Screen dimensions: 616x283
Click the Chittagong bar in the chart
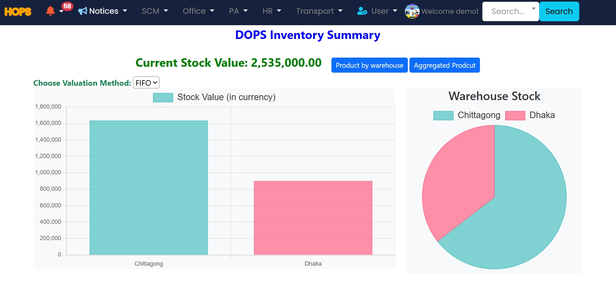[149, 187]
